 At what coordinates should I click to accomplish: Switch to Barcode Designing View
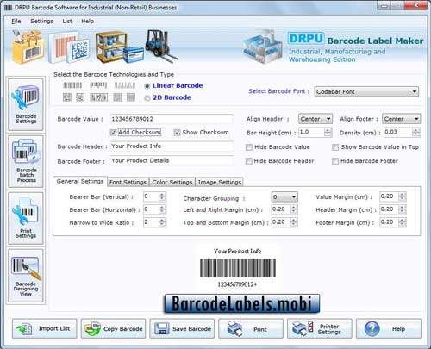click(x=26, y=276)
